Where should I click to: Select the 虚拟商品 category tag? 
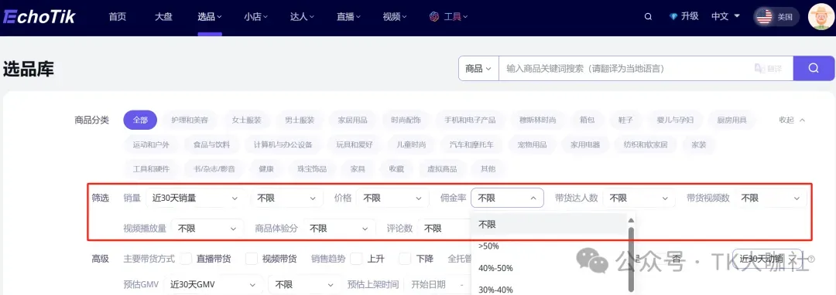click(442, 169)
